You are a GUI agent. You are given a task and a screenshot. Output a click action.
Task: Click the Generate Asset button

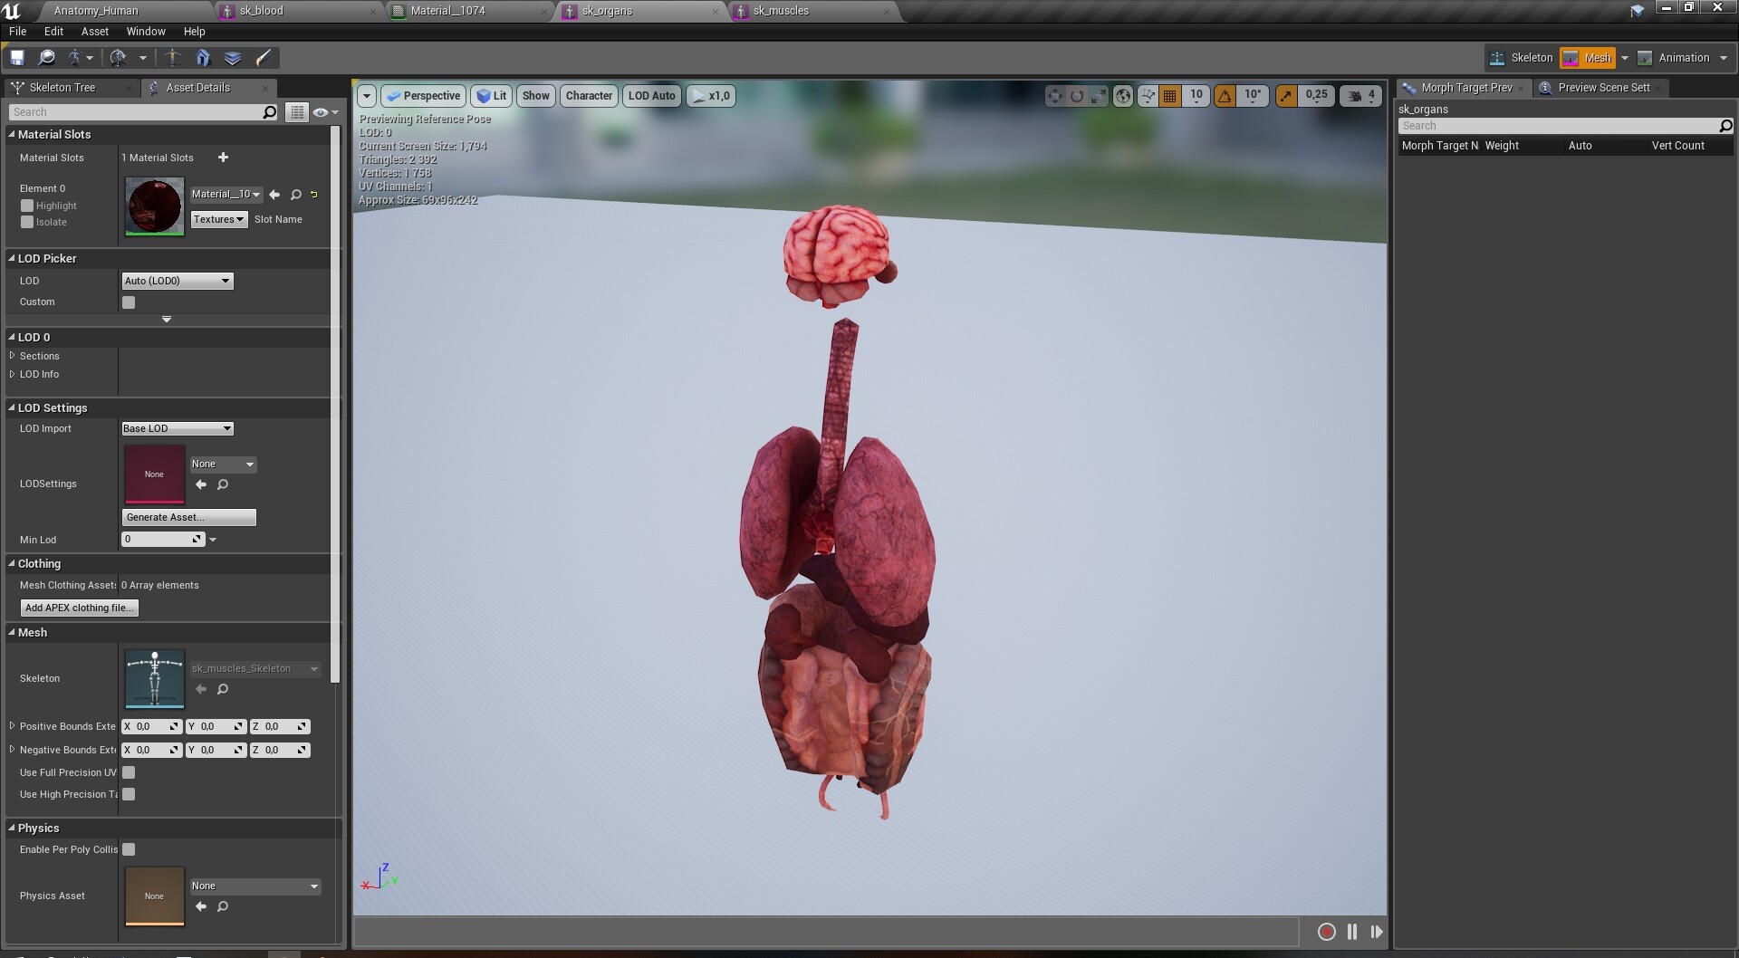tap(188, 517)
